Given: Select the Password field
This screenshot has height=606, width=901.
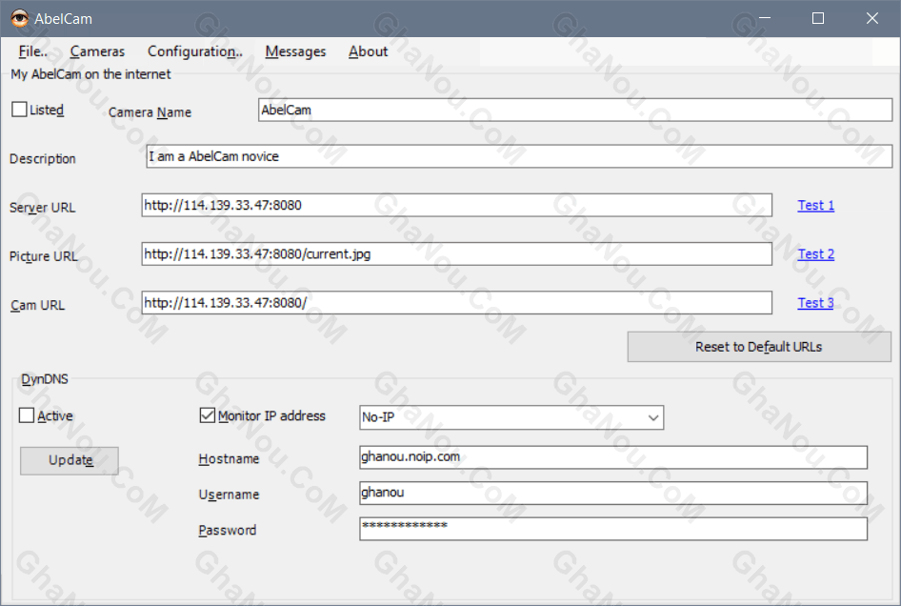Looking at the screenshot, I should click(x=613, y=529).
